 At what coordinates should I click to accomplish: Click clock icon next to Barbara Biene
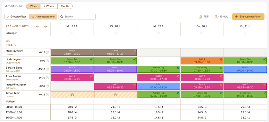pyautogui.click(x=47, y=69)
